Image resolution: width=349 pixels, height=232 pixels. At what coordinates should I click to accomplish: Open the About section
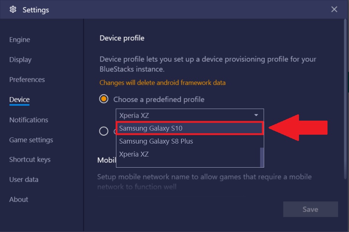19,199
